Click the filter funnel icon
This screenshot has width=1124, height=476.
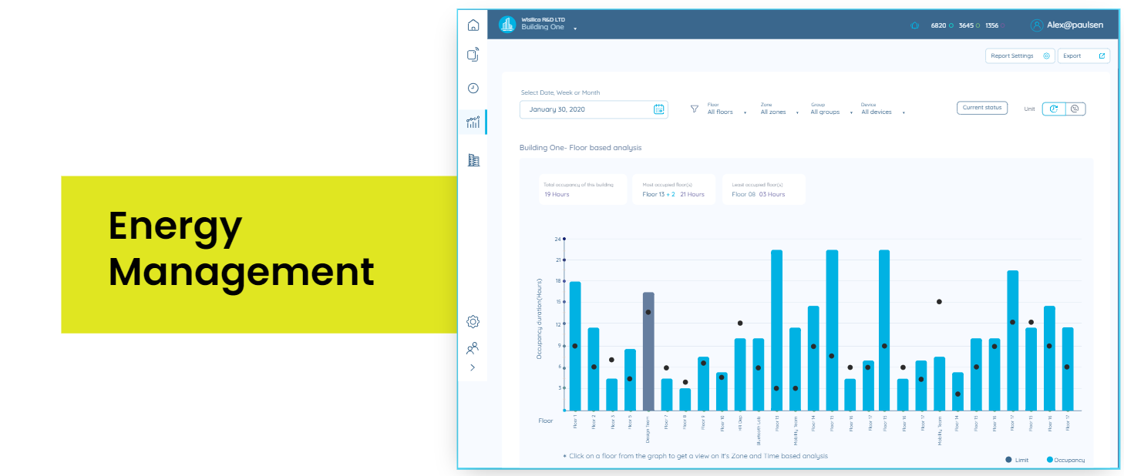(694, 109)
